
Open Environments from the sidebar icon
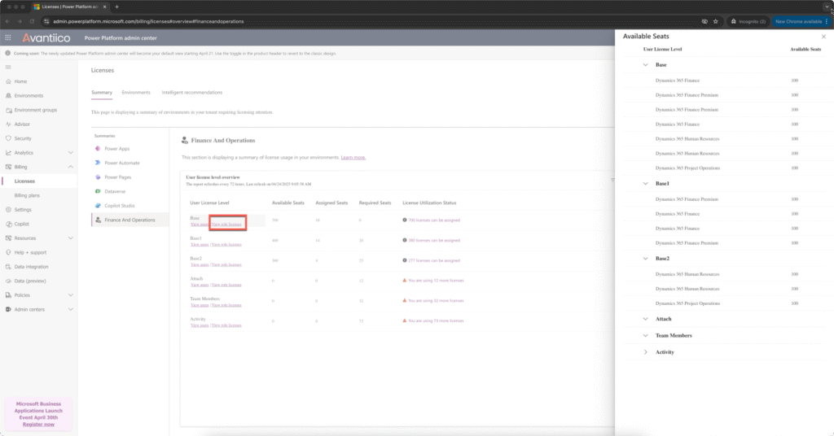click(x=8, y=96)
